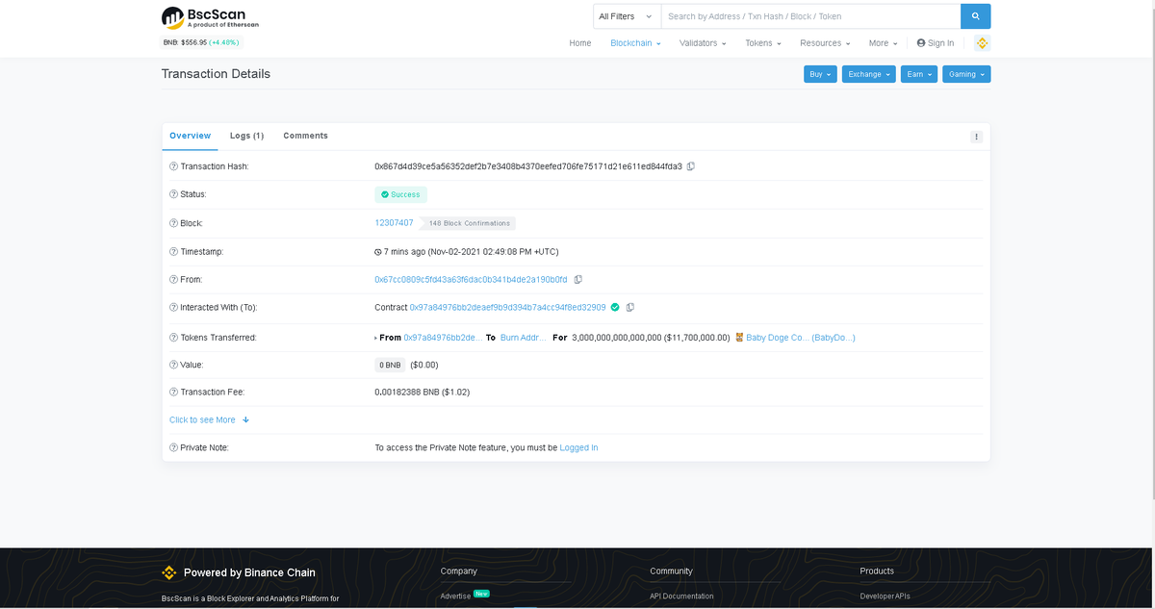Click the Logged In link

(578, 448)
